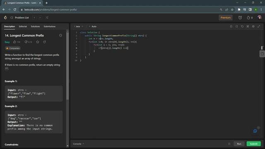This screenshot has width=265, height=149.
Task: Click the Submit button
Action: pos(254,144)
